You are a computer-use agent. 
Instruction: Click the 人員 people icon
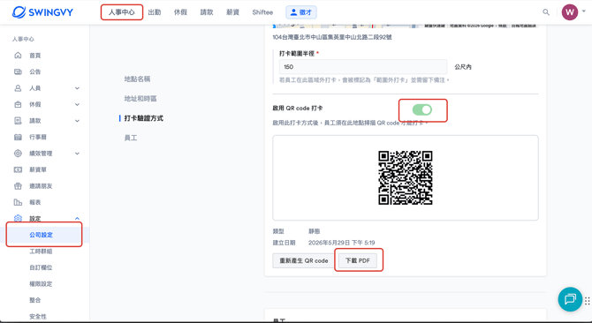(x=18, y=88)
